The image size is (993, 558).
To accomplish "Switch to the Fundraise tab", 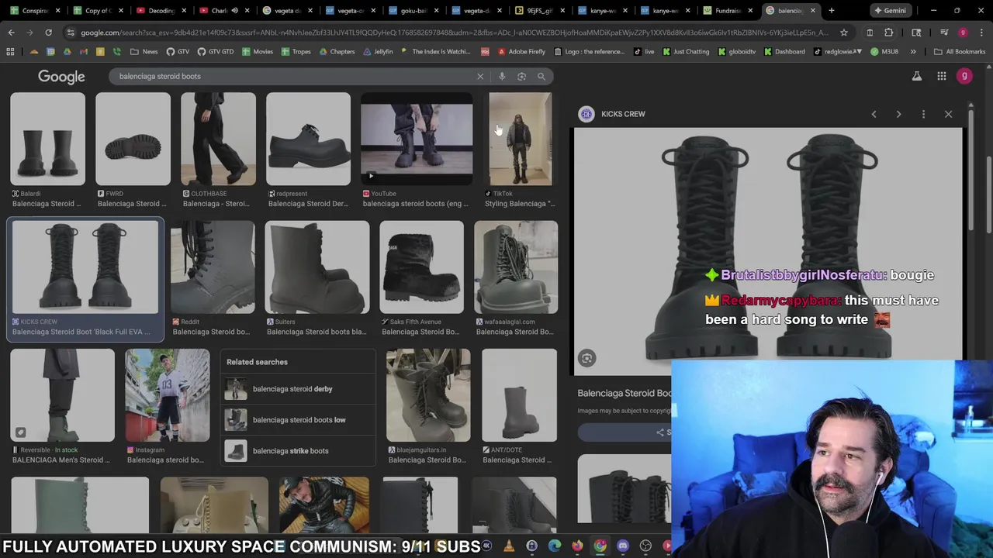I will (x=728, y=11).
